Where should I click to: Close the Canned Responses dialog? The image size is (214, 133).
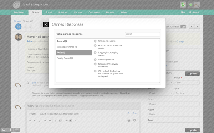coord(46,24)
